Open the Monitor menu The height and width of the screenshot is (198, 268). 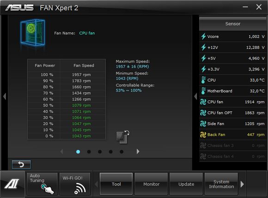coord(151,184)
